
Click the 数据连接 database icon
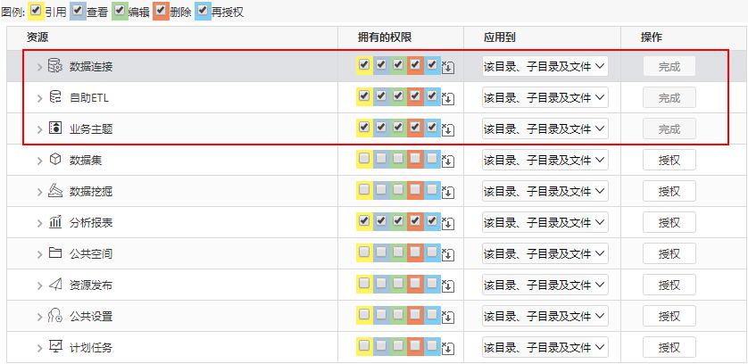pyautogui.click(x=55, y=66)
